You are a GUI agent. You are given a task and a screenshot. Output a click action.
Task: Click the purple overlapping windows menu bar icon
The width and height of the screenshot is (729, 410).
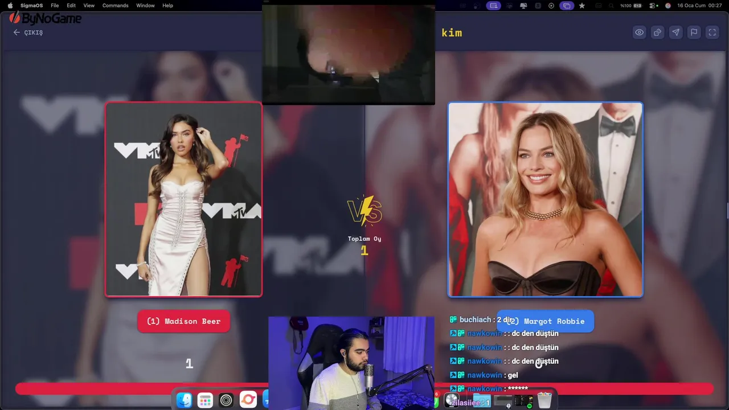coord(566,5)
